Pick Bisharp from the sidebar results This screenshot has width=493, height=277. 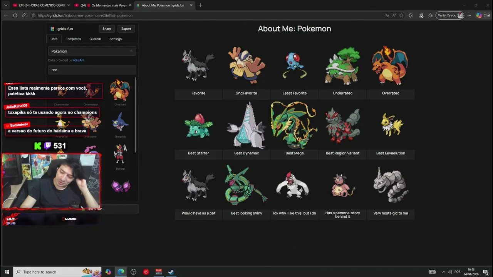120,155
